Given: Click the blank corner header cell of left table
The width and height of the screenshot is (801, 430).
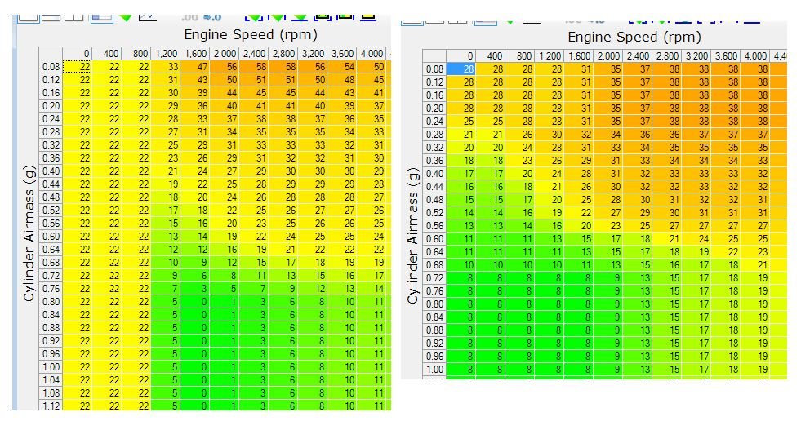Looking at the screenshot, I should pos(51,54).
